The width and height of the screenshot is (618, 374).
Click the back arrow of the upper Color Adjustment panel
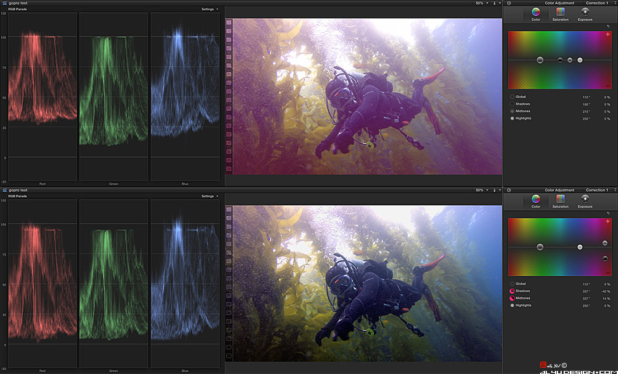(509, 3)
